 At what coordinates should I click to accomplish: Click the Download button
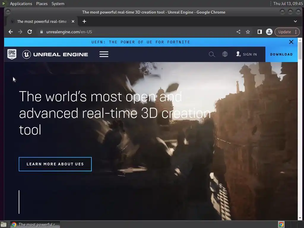click(281, 55)
